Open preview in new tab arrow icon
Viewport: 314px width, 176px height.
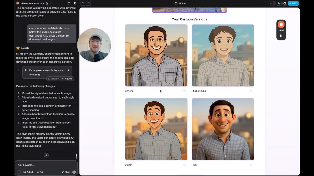click(x=88, y=3)
